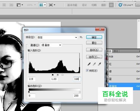Image resolution: width=140 pixels, height=111 pixels.
Task: Click the midtone gamma field 1.00
Action: point(54,79)
